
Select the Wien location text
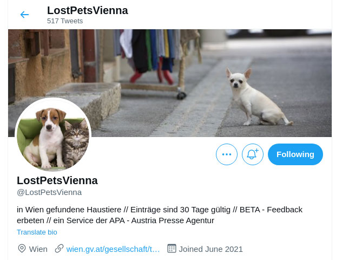coord(38,249)
